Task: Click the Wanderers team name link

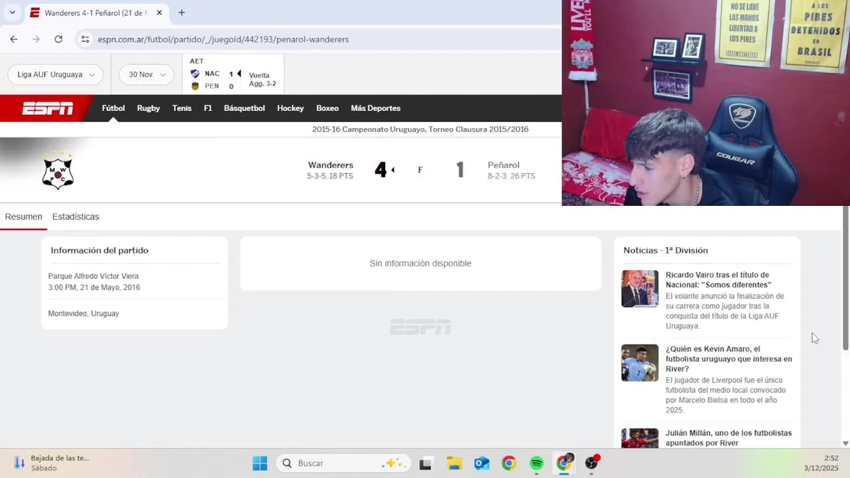Action: point(331,165)
